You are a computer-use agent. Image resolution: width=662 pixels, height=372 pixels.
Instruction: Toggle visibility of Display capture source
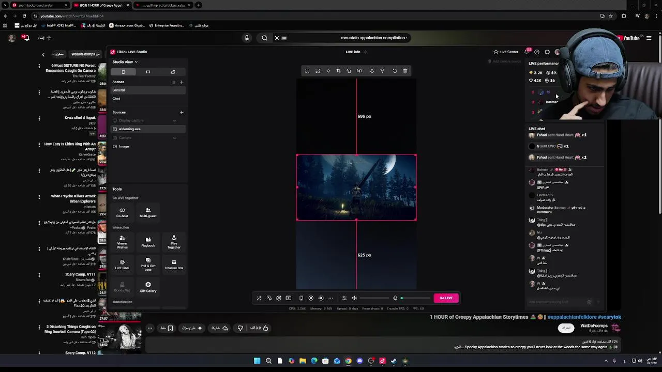click(174, 120)
